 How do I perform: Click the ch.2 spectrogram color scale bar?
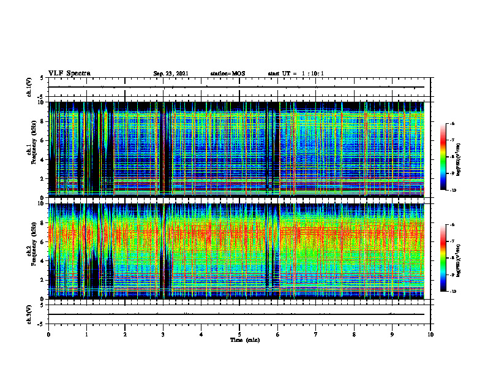(443, 258)
